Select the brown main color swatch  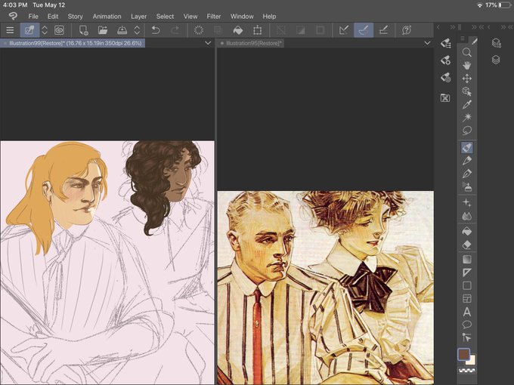[x=463, y=354]
